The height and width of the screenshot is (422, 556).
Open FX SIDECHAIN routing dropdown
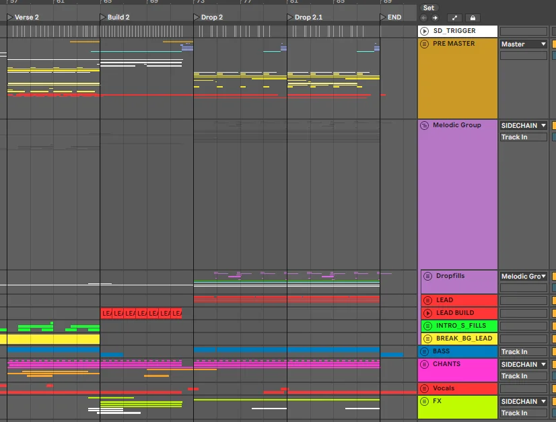coord(524,401)
